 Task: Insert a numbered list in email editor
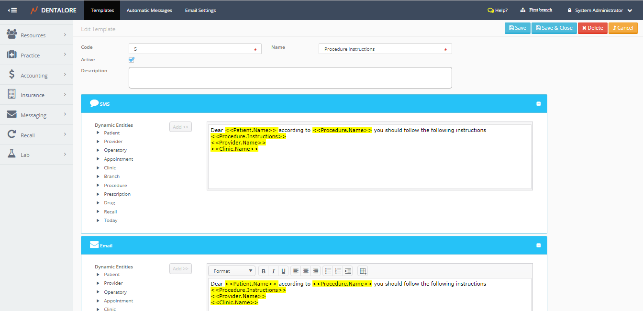[338, 271]
